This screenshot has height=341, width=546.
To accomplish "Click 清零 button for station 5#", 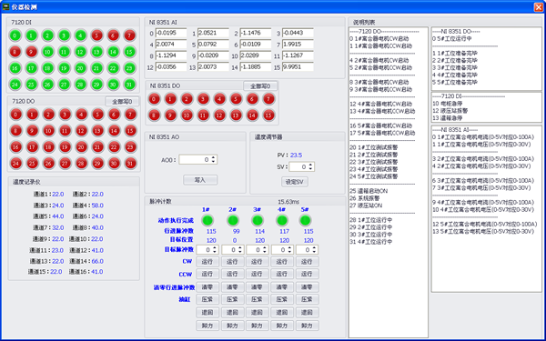I will pyautogui.click(x=307, y=287).
